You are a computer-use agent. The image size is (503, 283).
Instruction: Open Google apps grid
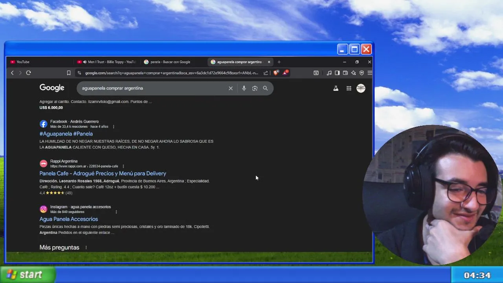pos(349,88)
